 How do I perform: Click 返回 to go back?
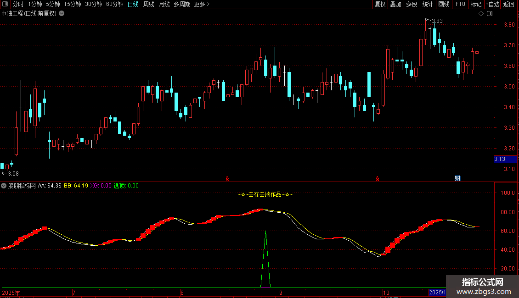pos(509,4)
